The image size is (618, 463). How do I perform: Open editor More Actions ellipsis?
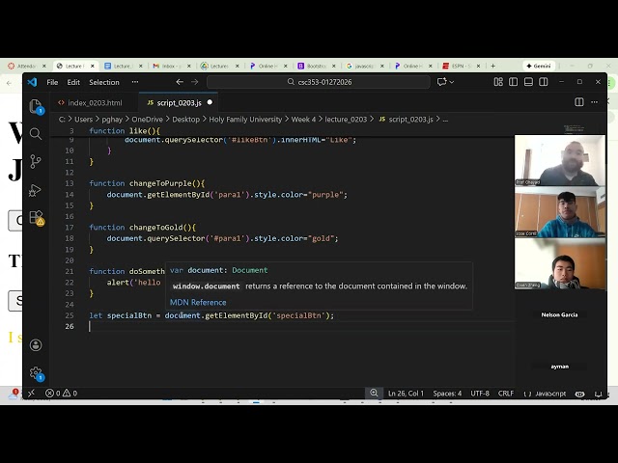click(x=595, y=102)
